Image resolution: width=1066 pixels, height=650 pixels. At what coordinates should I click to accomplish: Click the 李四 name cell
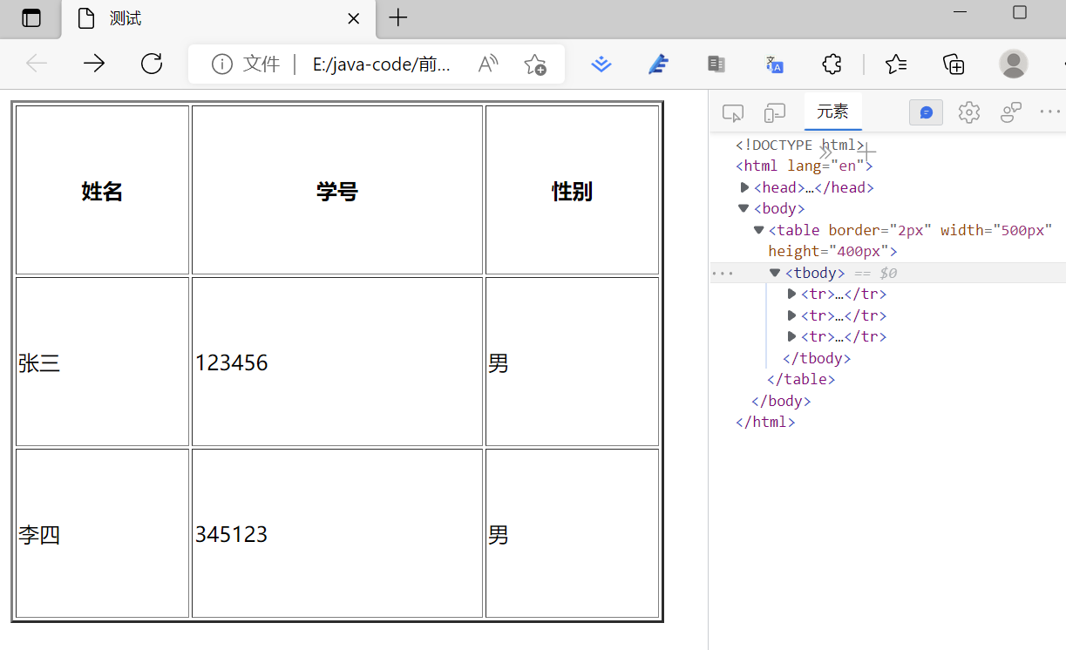(x=102, y=533)
